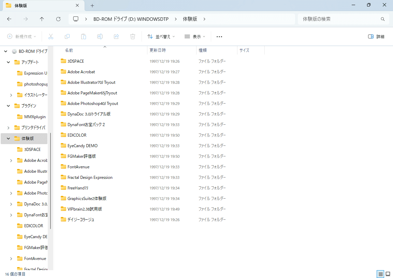Sort by 名前 column header
Viewport: 393px width, 278px height.
pyautogui.click(x=69, y=50)
